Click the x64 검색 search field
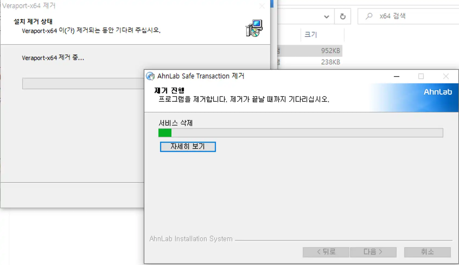 tap(408, 16)
